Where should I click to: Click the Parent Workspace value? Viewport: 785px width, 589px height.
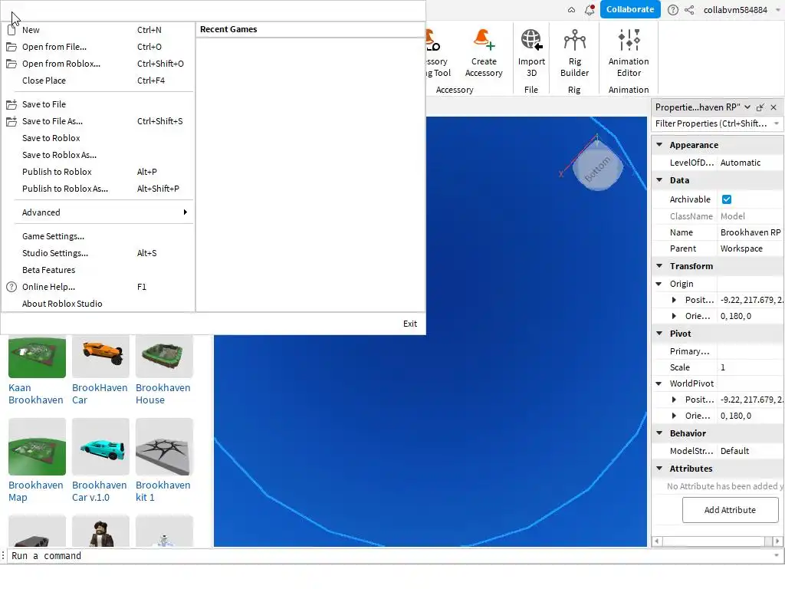point(751,248)
